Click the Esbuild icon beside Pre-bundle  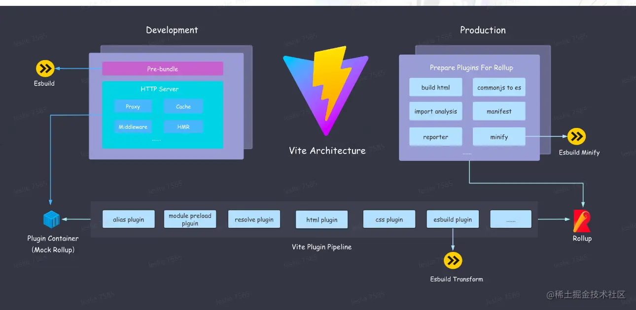tap(45, 68)
